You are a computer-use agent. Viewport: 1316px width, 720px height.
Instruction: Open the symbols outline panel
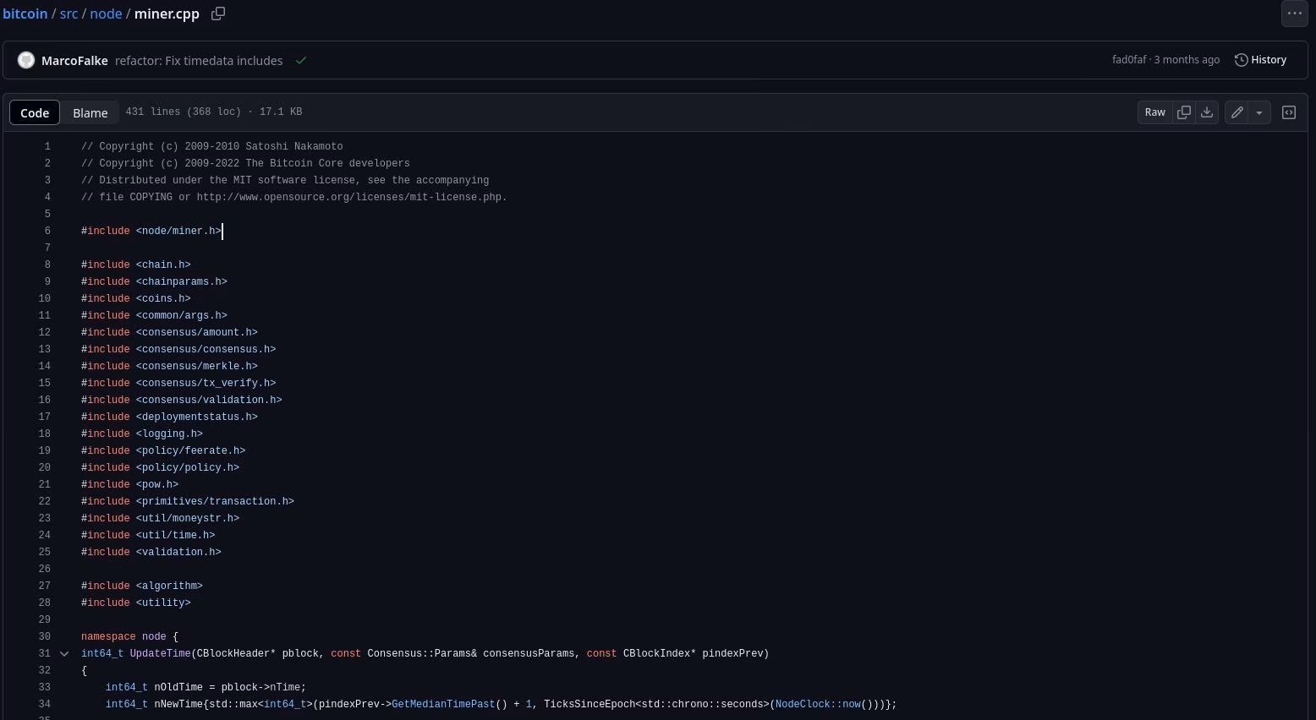tap(1289, 112)
